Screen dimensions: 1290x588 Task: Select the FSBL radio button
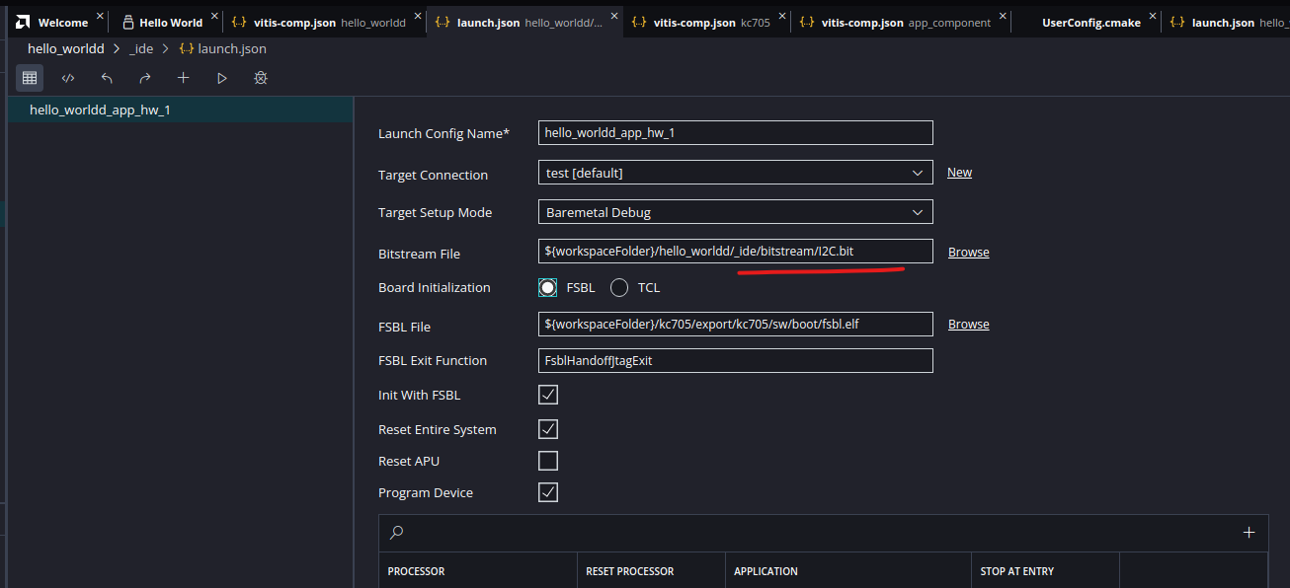point(548,287)
